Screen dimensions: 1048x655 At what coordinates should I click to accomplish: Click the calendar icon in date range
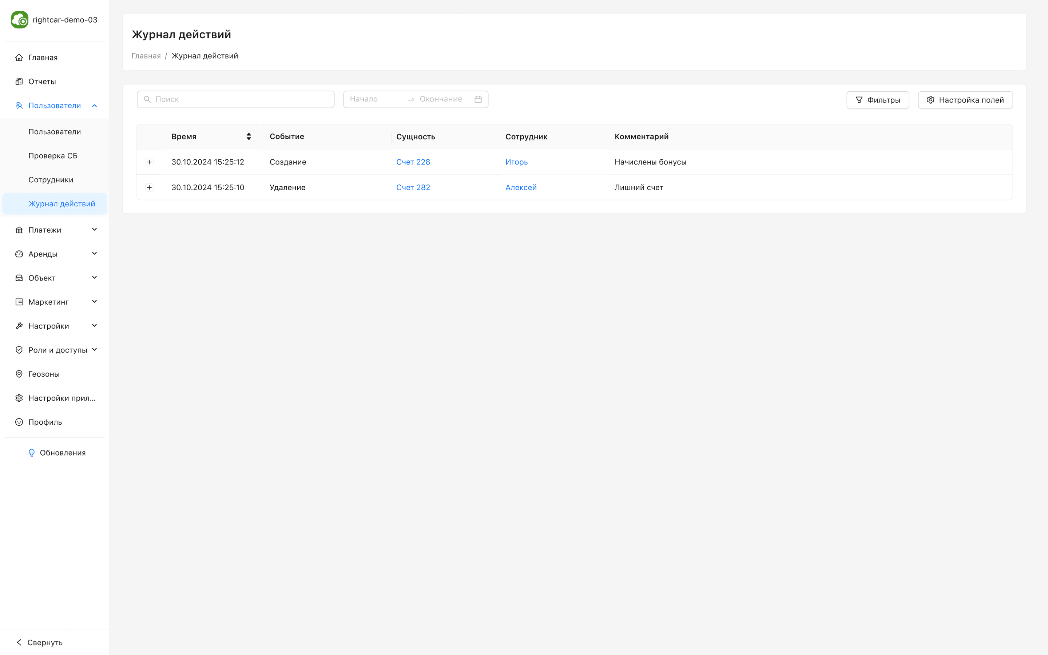click(x=478, y=99)
